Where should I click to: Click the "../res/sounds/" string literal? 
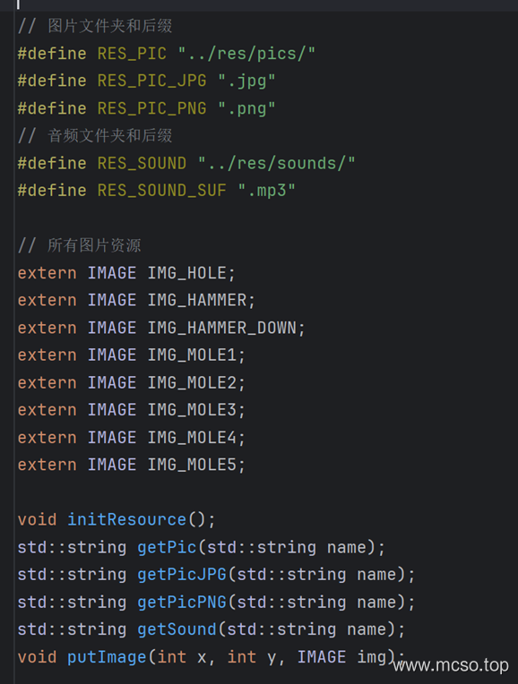coord(276,164)
